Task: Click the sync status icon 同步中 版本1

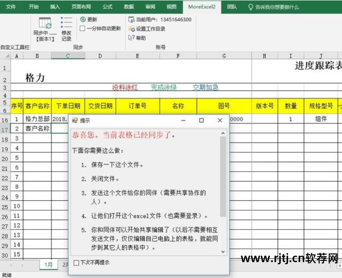Action: tap(45, 29)
